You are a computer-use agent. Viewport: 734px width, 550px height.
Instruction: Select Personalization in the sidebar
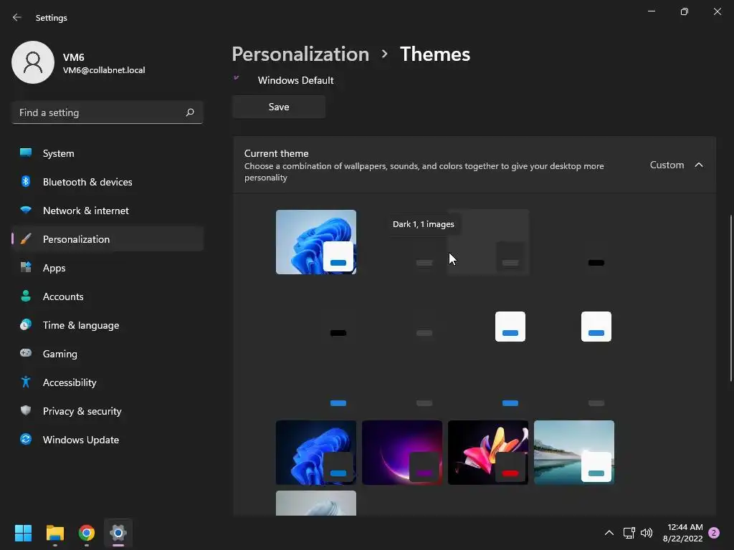(x=108, y=239)
